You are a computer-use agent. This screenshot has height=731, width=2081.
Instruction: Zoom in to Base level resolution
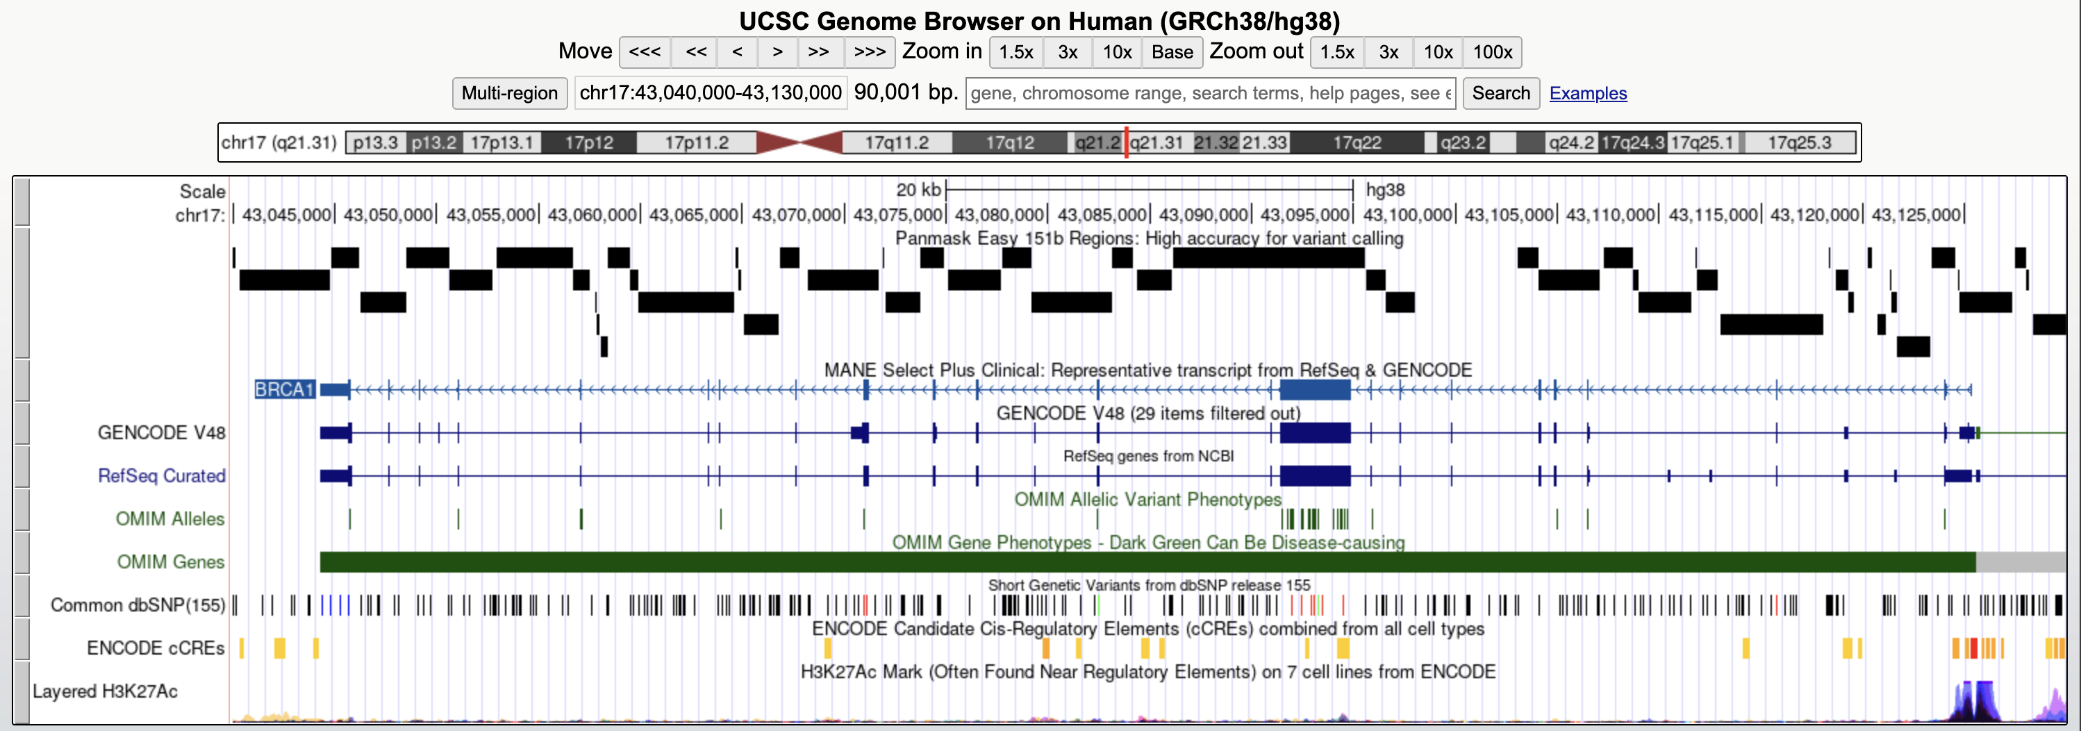point(1171,51)
